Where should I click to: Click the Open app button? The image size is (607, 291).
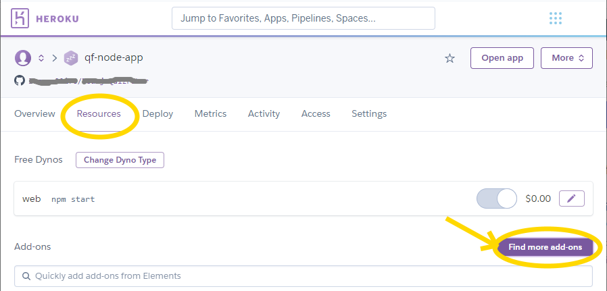(502, 58)
